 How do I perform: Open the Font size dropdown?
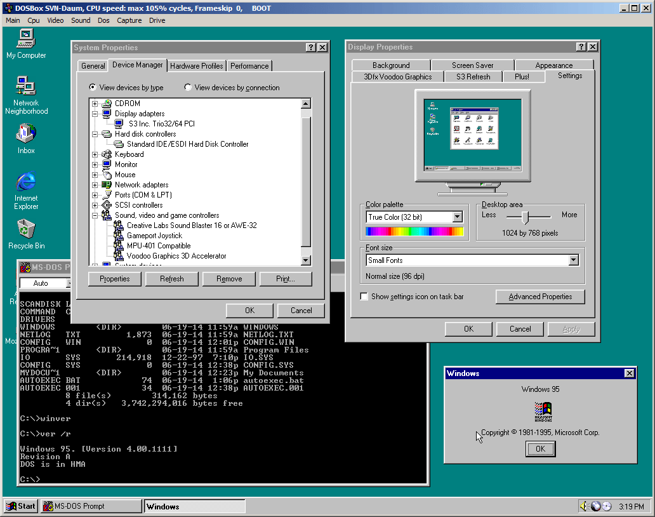(x=574, y=260)
